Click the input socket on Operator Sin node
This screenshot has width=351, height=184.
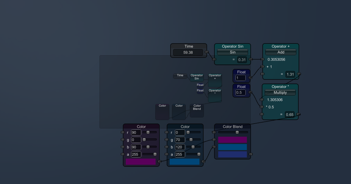214,60
